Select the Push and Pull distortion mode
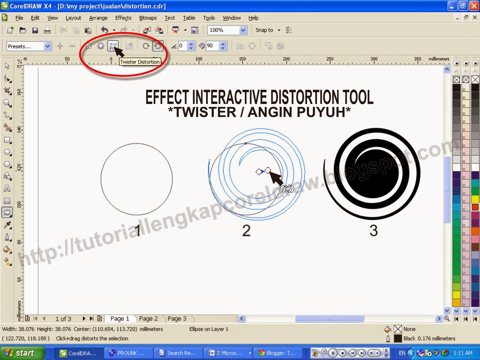The width and height of the screenshot is (480, 360). [88, 46]
